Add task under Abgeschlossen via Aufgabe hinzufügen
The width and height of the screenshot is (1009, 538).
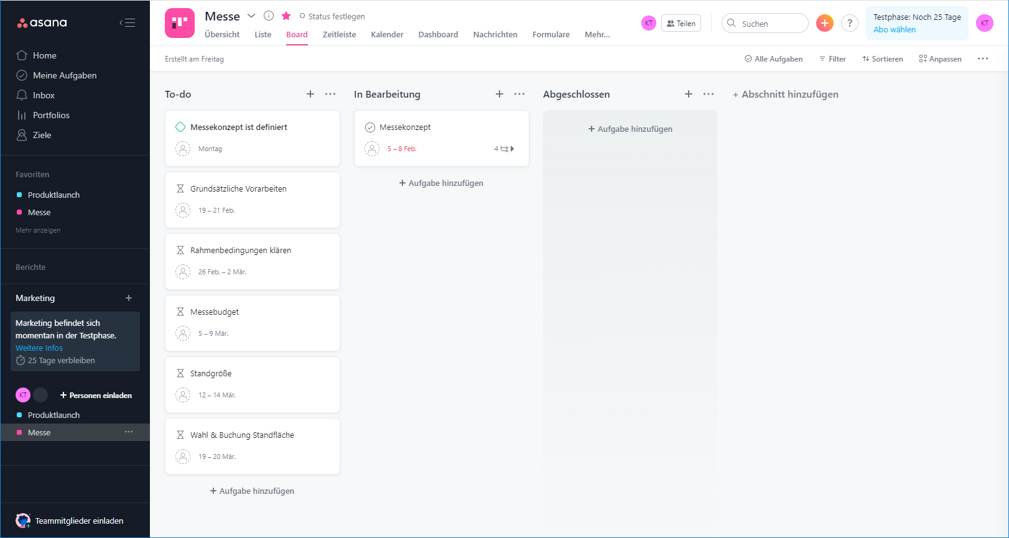(630, 129)
